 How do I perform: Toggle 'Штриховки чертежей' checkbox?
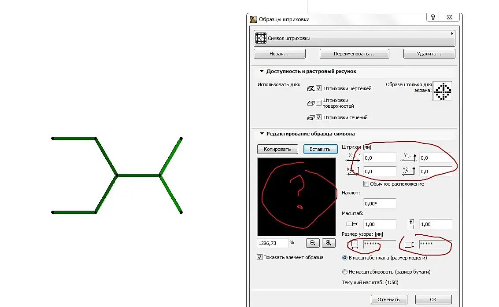click(318, 88)
